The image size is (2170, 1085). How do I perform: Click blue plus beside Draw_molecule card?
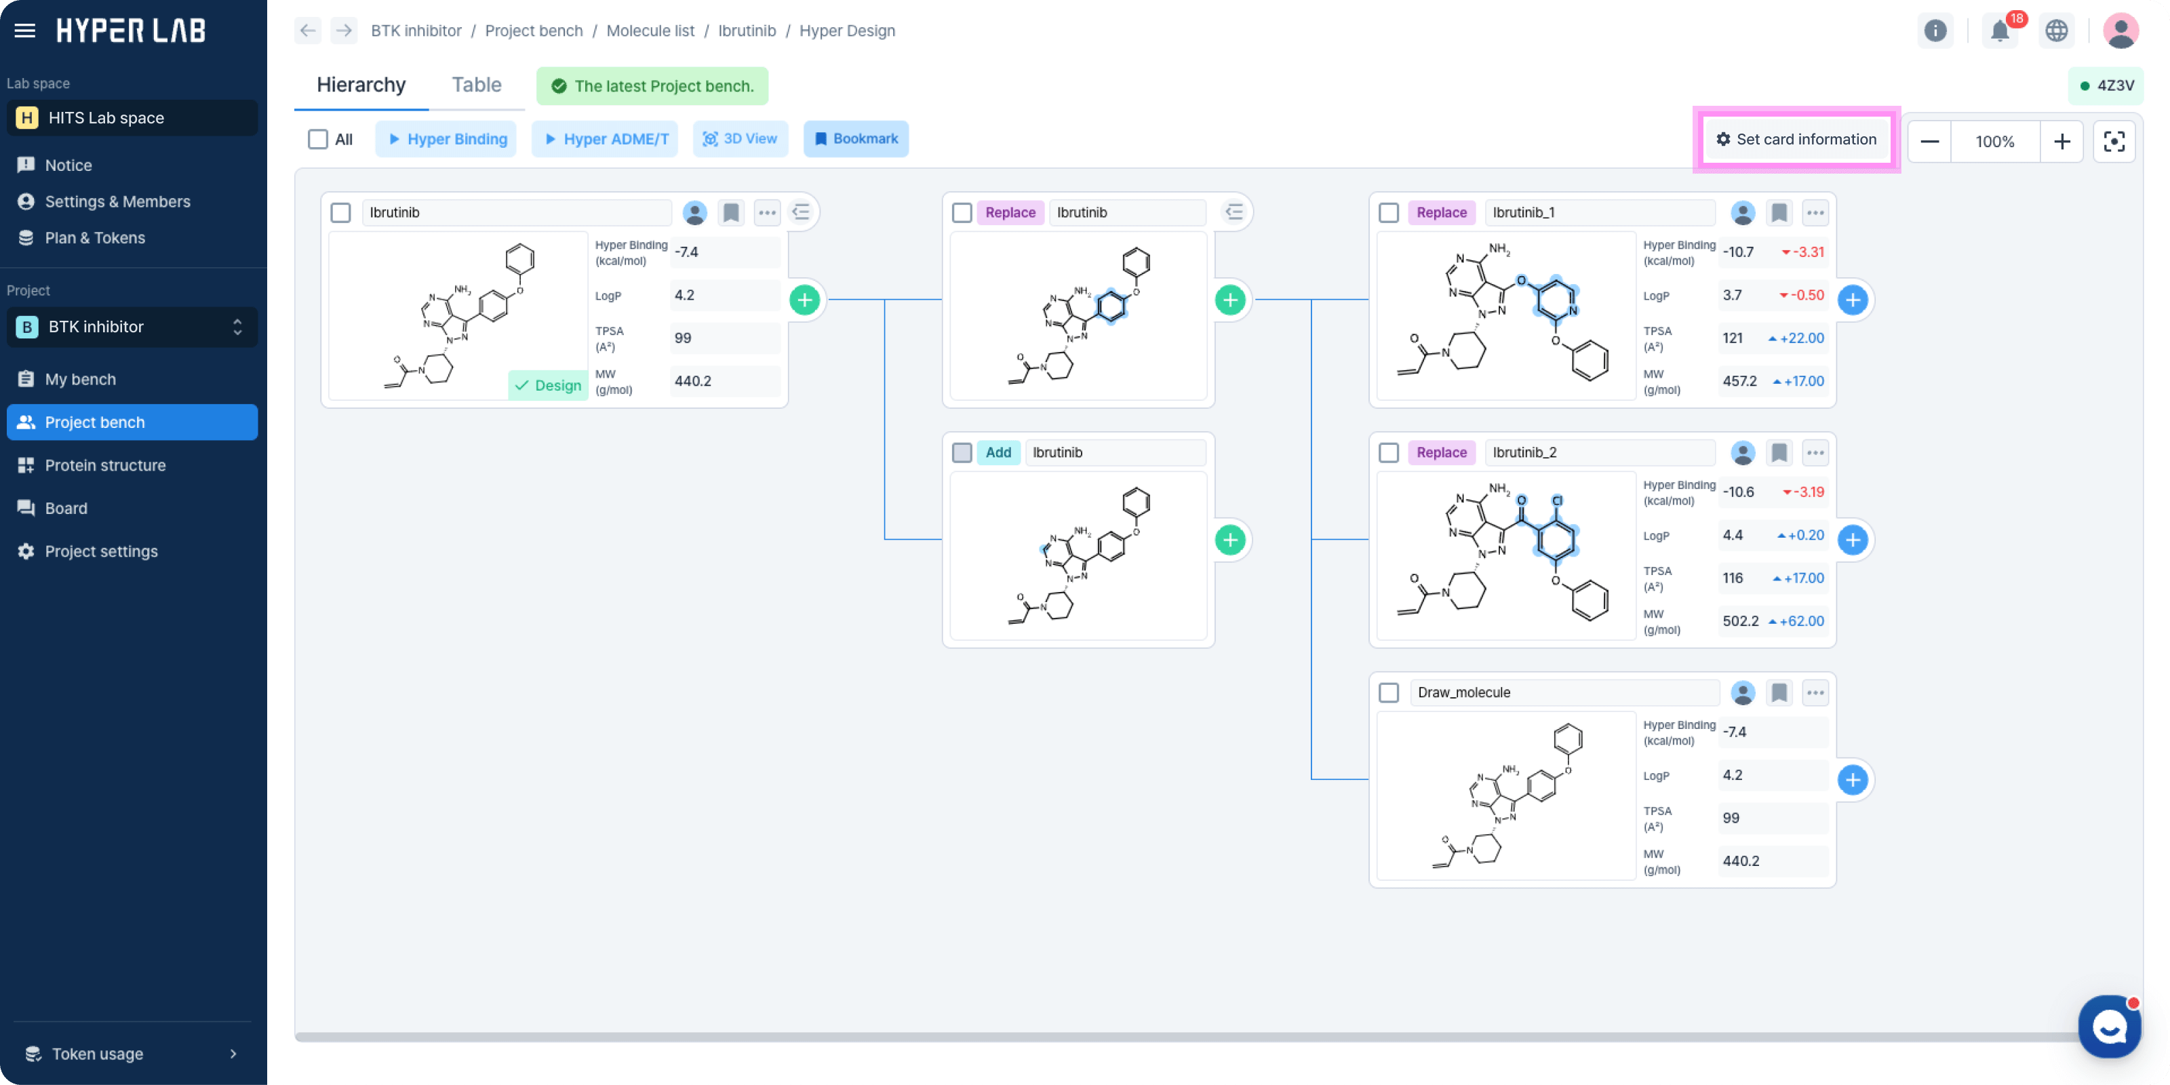1853,780
